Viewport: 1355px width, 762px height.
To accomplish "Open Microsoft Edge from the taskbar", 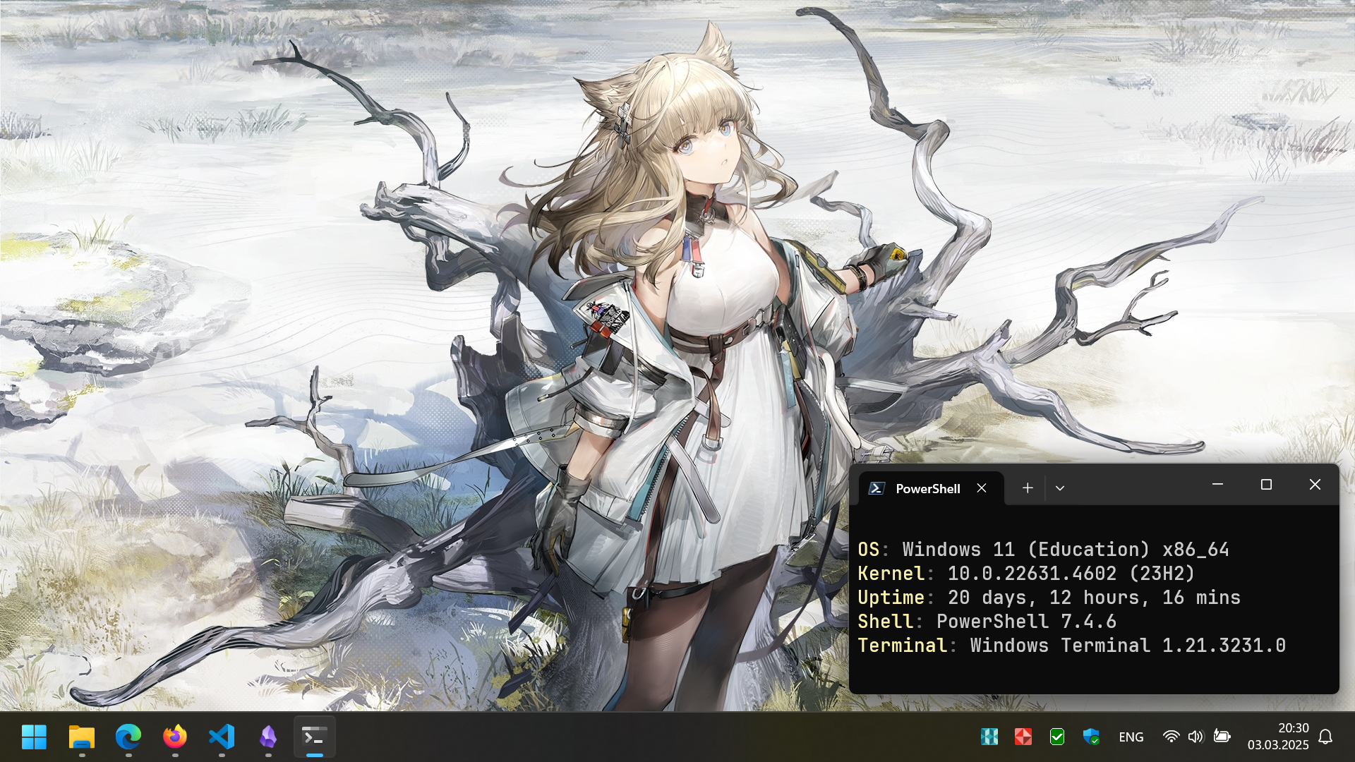I will coord(128,737).
